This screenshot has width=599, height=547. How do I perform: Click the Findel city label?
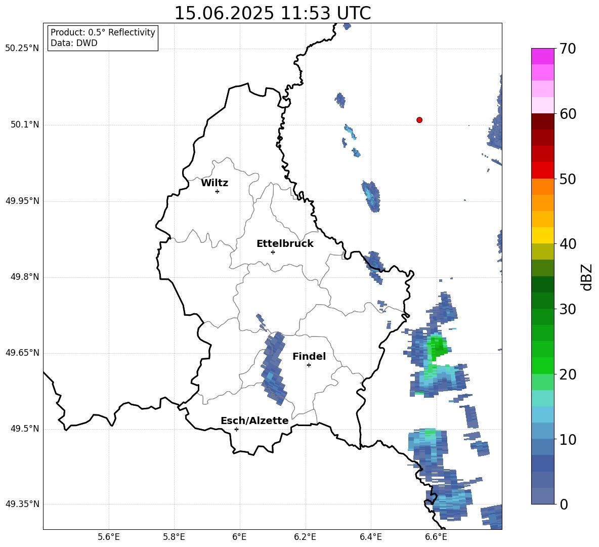[309, 356]
